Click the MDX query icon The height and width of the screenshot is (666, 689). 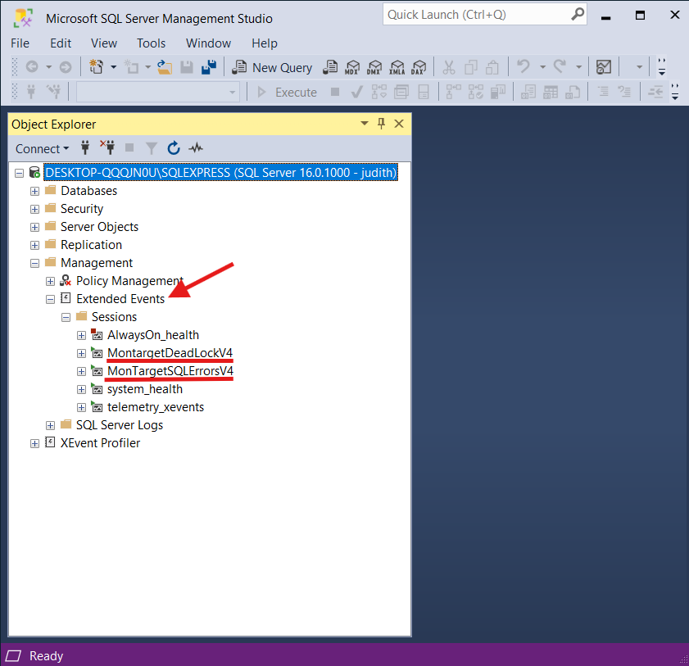pos(352,68)
